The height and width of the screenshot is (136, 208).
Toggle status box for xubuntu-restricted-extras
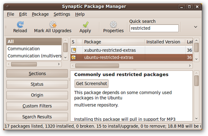click(x=74, y=50)
